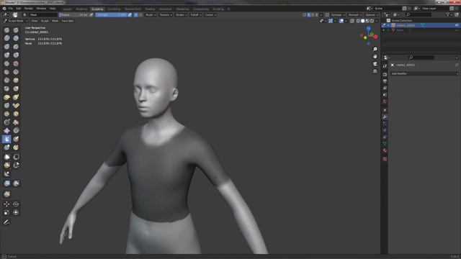Select the Draw Face Sets brush
Screen dimensions: 461x259
pos(16,139)
